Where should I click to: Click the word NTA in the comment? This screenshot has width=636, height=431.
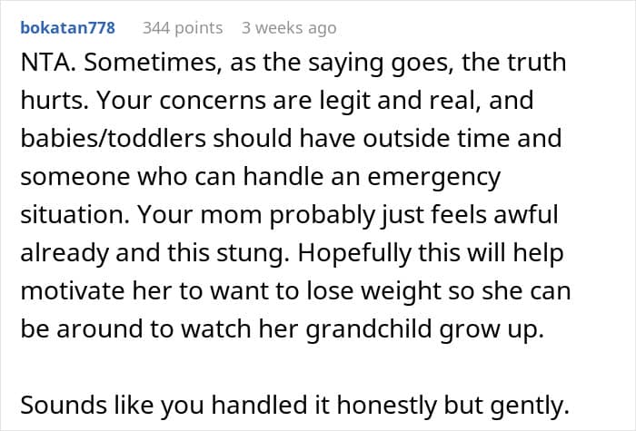pyautogui.click(x=45, y=63)
